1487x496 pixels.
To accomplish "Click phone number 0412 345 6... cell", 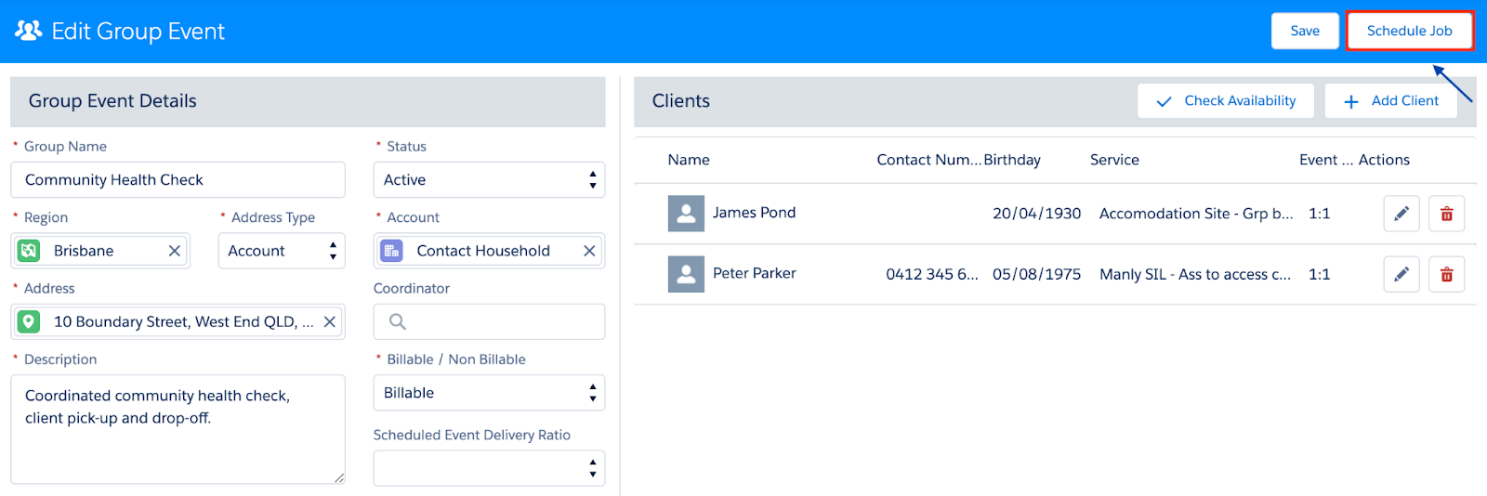I will coord(932,274).
